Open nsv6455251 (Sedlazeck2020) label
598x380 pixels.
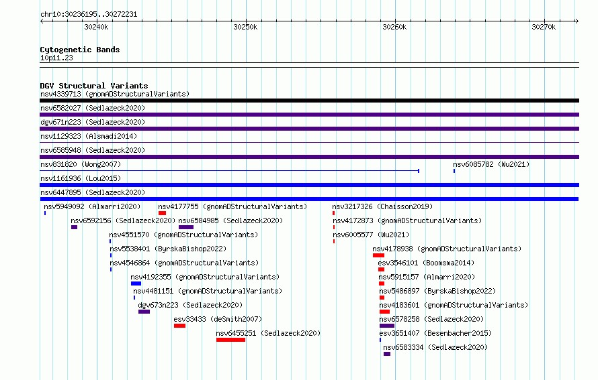(x=268, y=333)
